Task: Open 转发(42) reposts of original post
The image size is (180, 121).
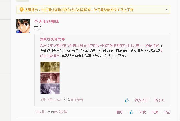Action: [x=141, y=100]
